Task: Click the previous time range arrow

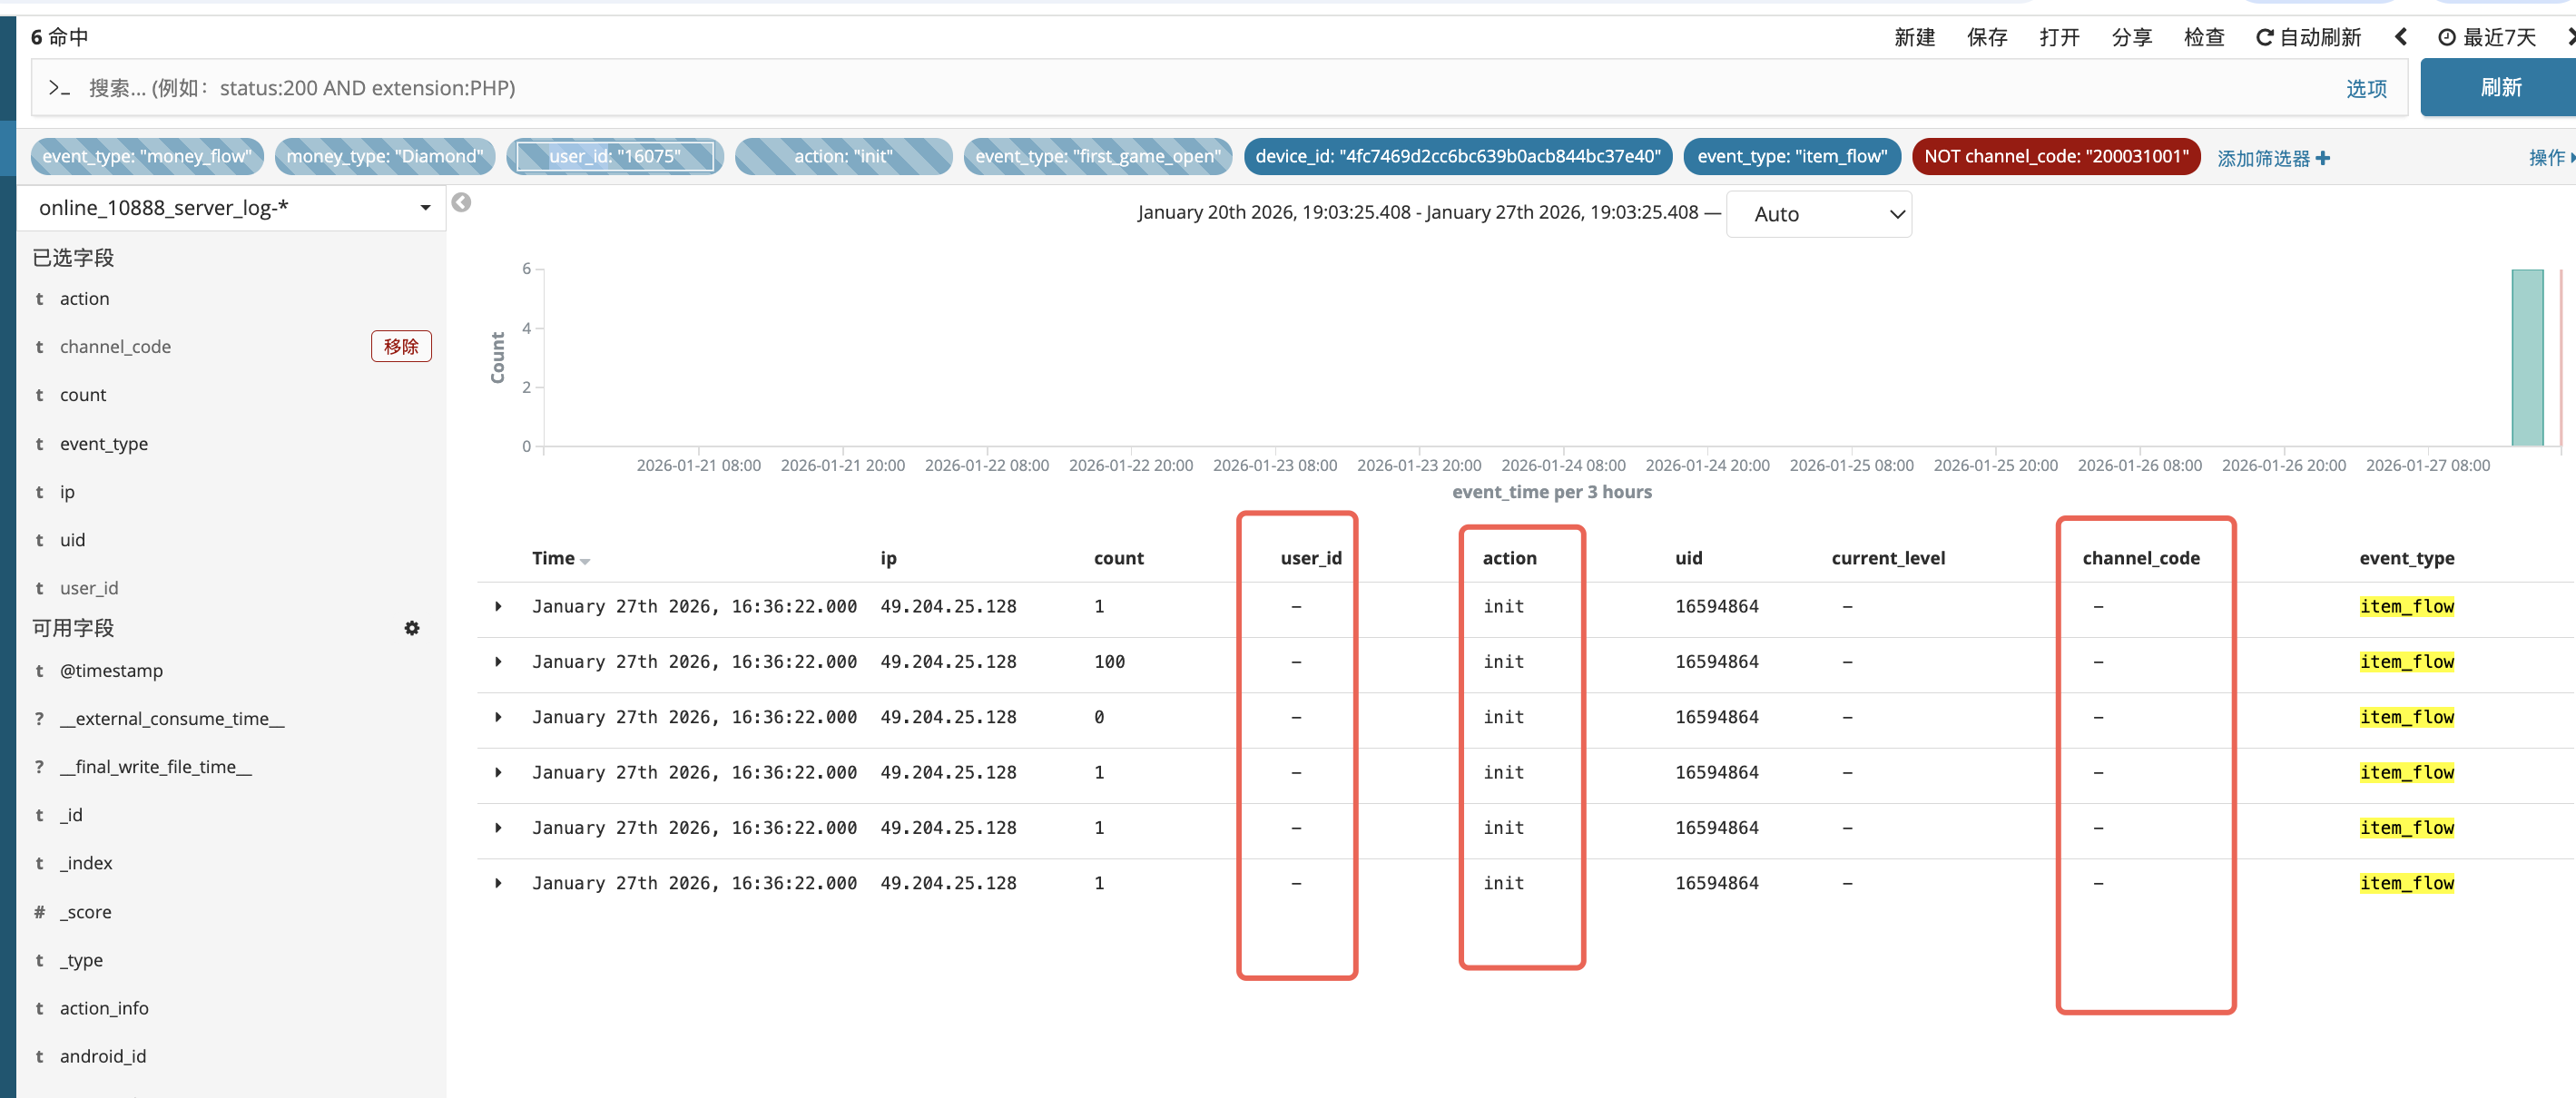Action: pyautogui.click(x=2400, y=37)
